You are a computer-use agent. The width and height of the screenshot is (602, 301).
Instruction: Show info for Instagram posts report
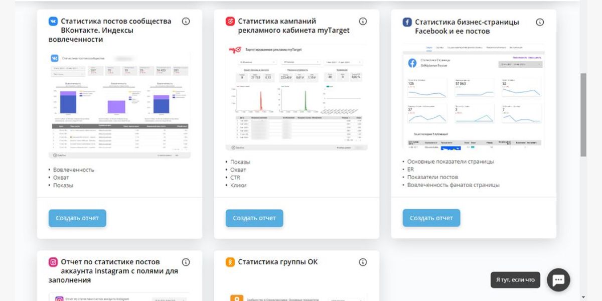(x=186, y=262)
